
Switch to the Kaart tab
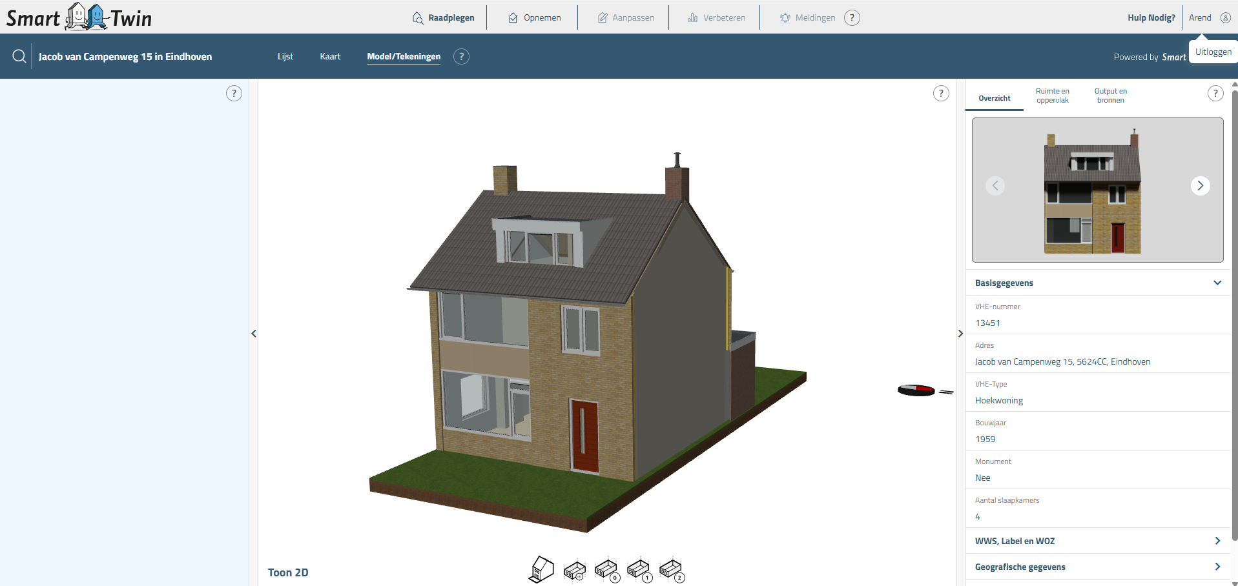pos(330,57)
